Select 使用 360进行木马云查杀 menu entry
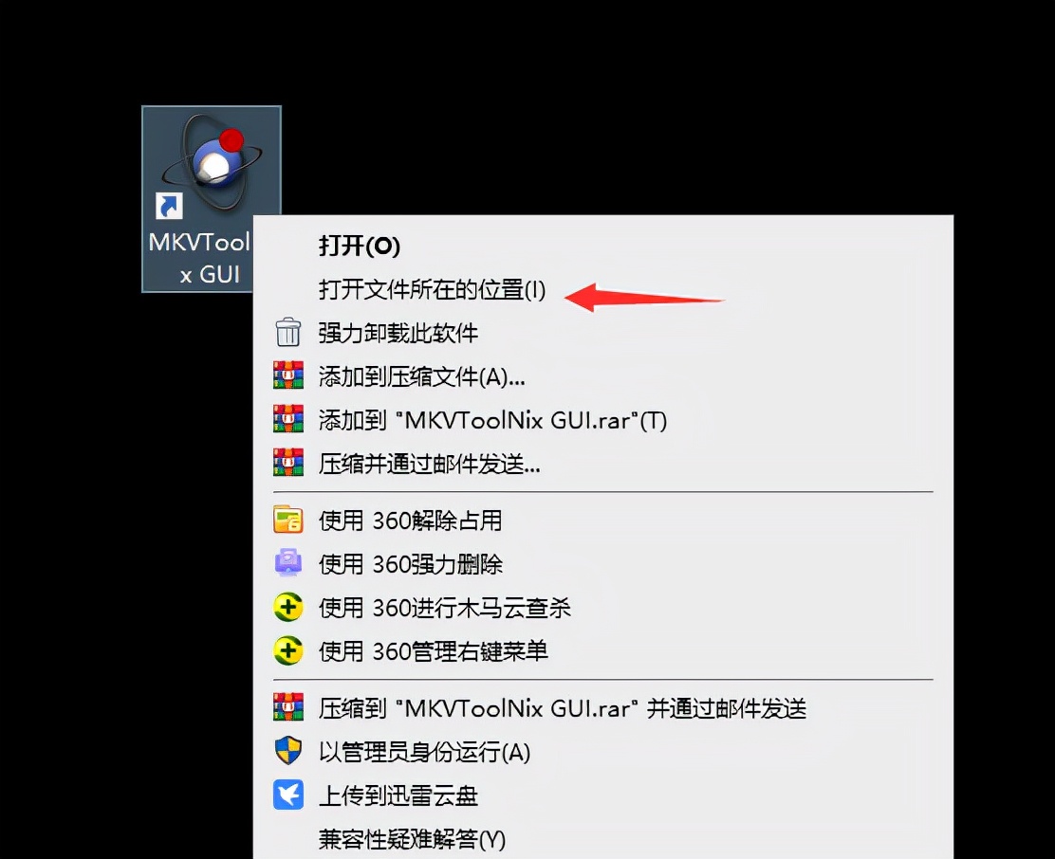The height and width of the screenshot is (859, 1055). pos(445,608)
